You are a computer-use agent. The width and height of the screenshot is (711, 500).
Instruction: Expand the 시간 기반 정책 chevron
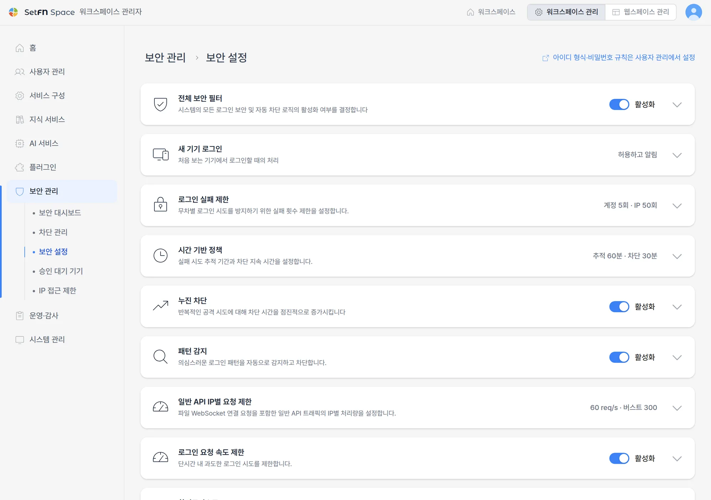coord(677,256)
